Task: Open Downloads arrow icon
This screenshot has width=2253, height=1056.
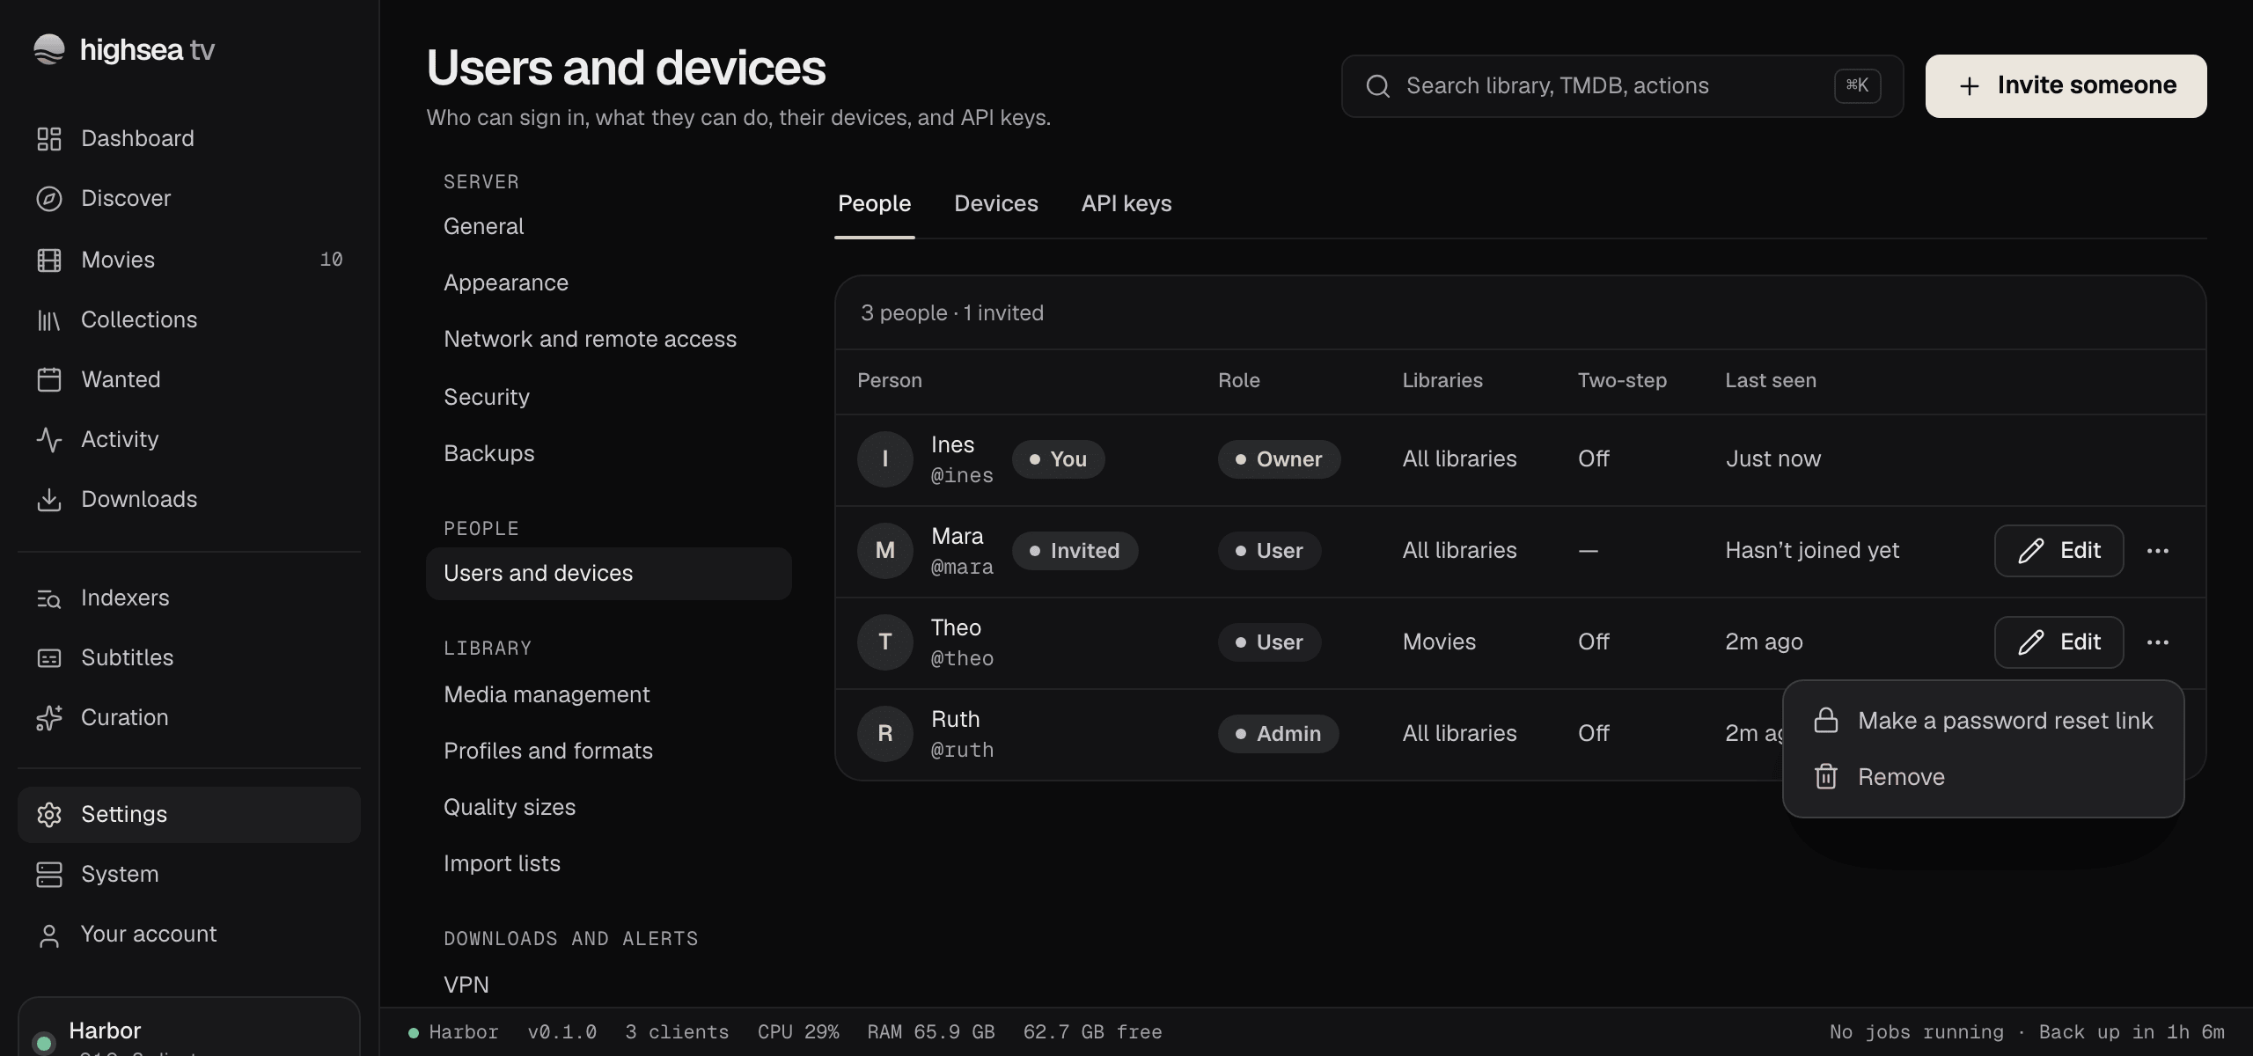Action: pyautogui.click(x=49, y=500)
